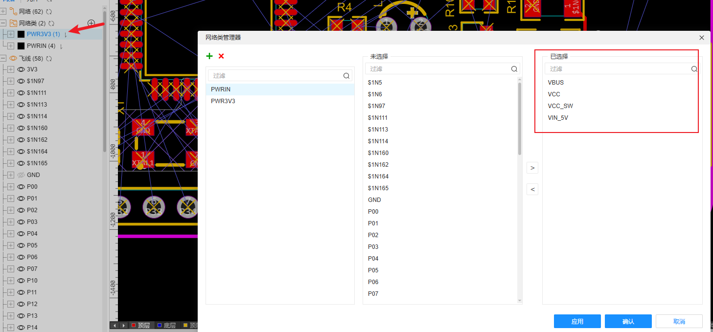Click search icon in 已选择 filter
This screenshot has height=332, width=713.
coord(694,69)
